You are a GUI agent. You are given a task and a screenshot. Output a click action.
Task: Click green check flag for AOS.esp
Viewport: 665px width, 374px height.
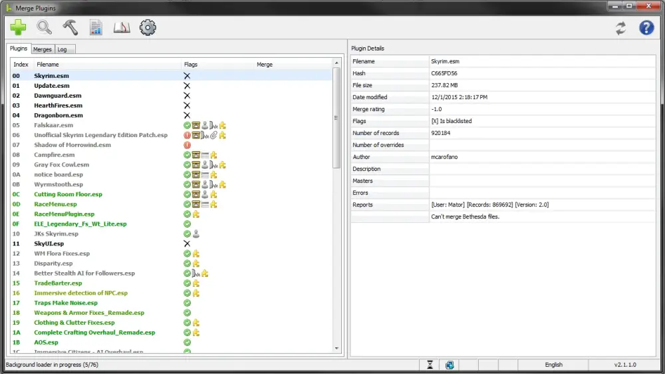[187, 342]
